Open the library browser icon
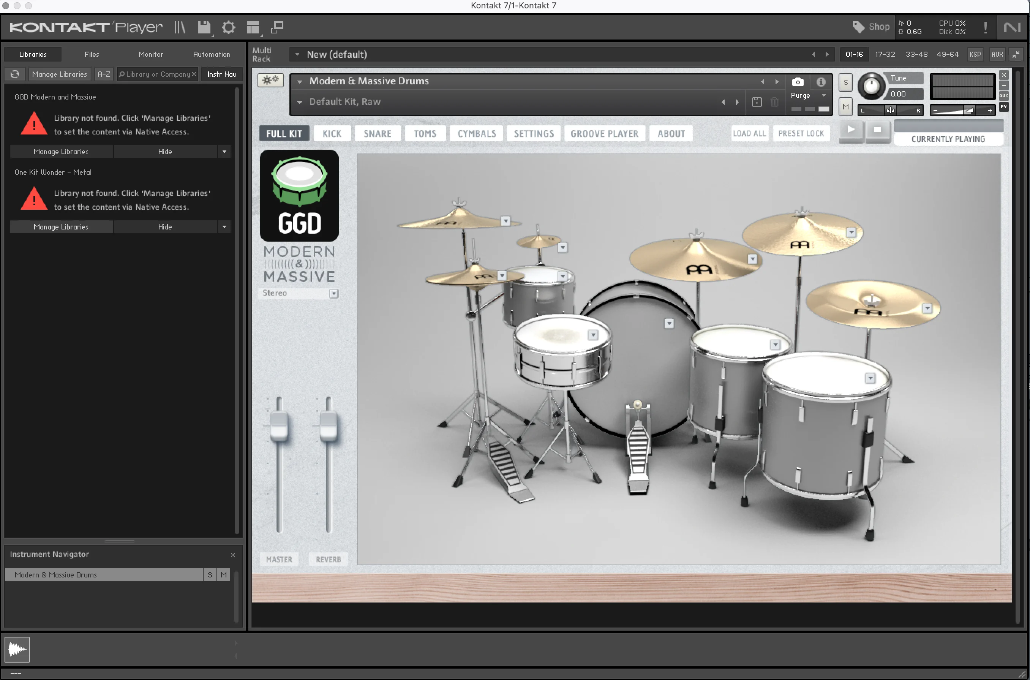The height and width of the screenshot is (680, 1030). pyautogui.click(x=180, y=27)
